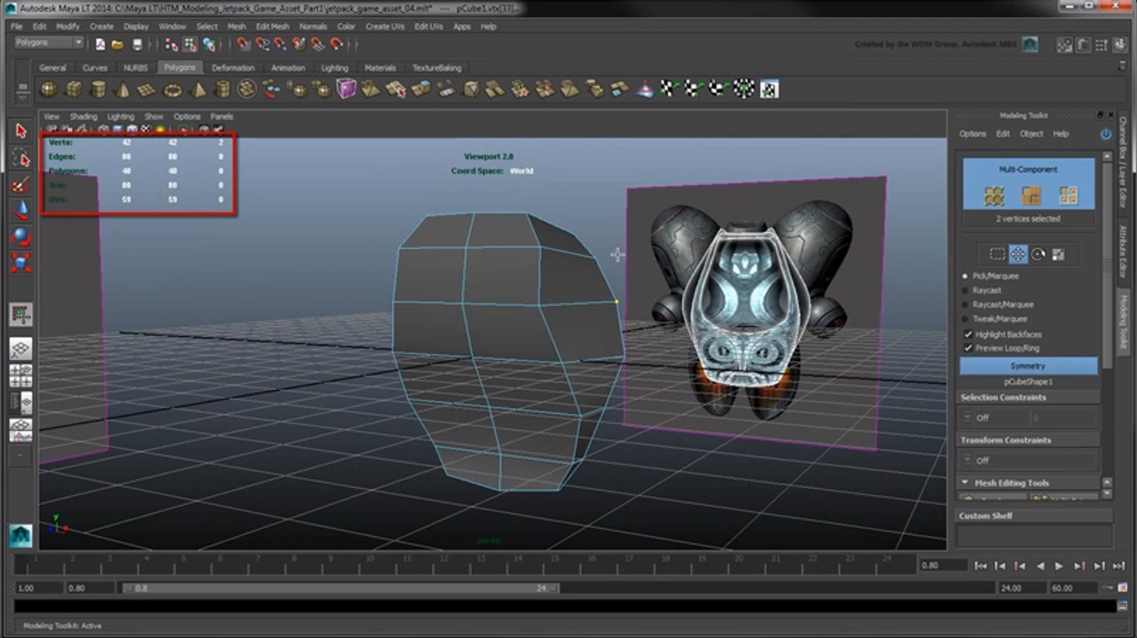Open the Edit Mesh menu

point(272,27)
